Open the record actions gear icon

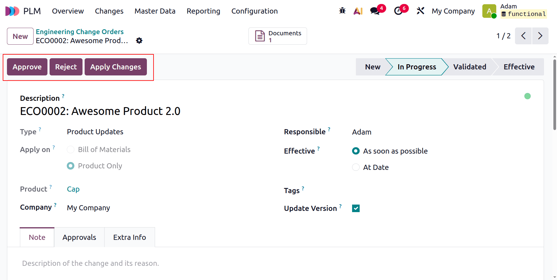coord(139,40)
